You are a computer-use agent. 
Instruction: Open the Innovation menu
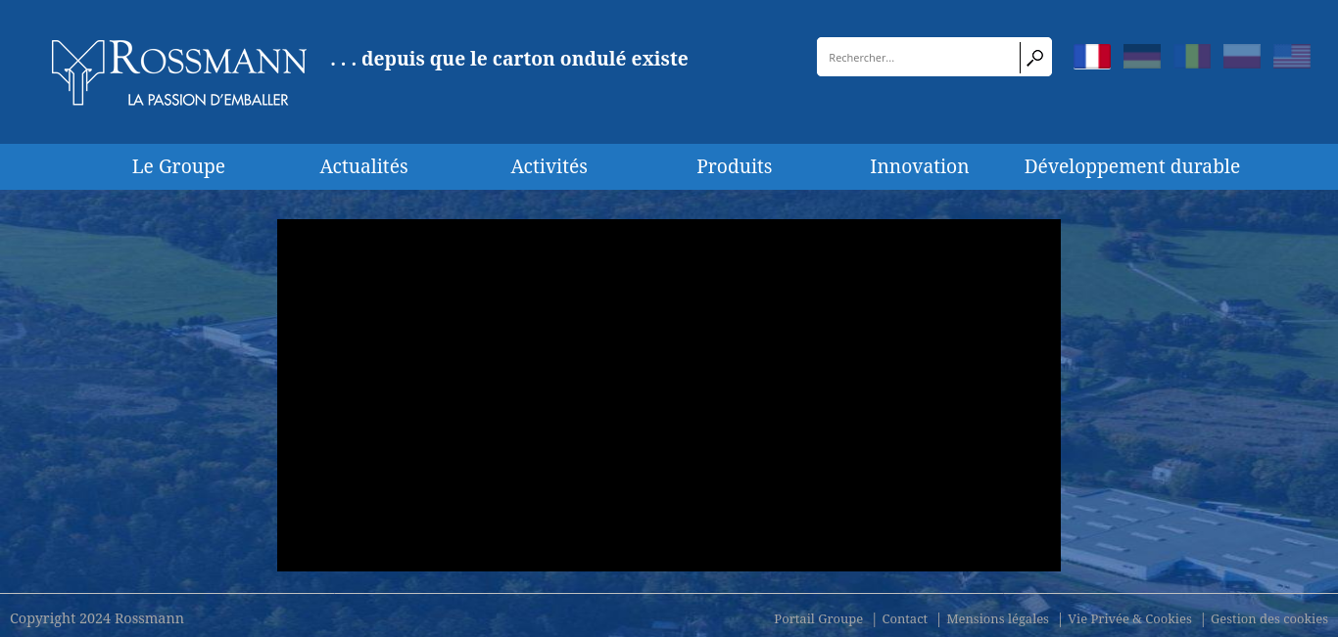tap(920, 166)
